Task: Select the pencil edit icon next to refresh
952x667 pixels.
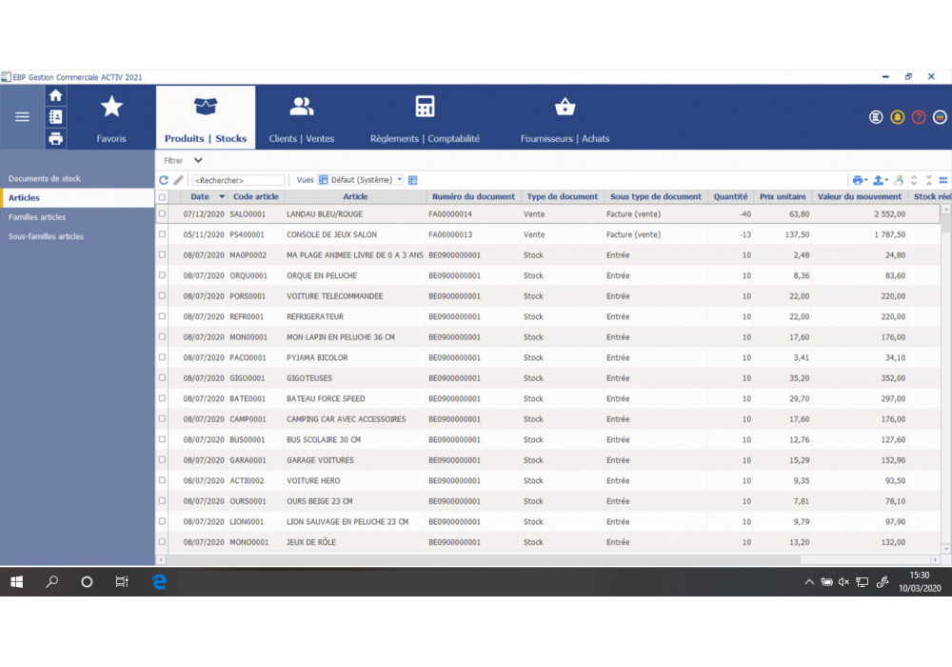Action: 178,179
